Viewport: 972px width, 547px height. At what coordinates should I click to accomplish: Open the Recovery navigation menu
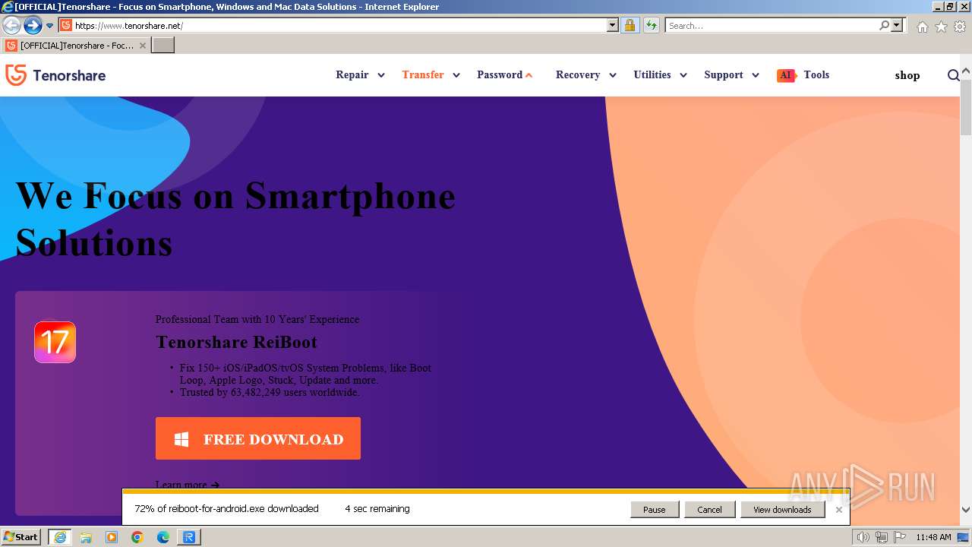coord(578,74)
